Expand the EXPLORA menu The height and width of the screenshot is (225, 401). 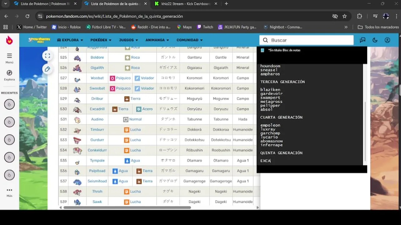coord(70,40)
